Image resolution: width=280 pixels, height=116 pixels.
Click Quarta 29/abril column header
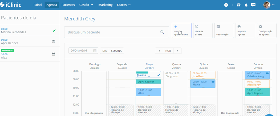[x=176, y=66]
